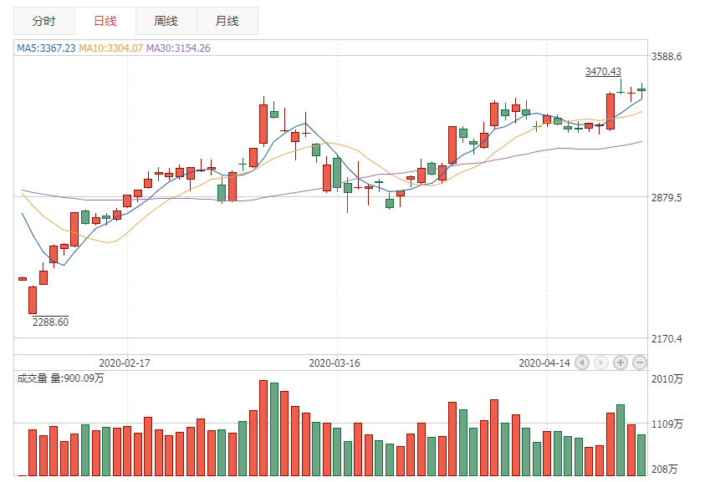Switch to the 分时 tab
This screenshot has height=482, width=705.
(44, 21)
